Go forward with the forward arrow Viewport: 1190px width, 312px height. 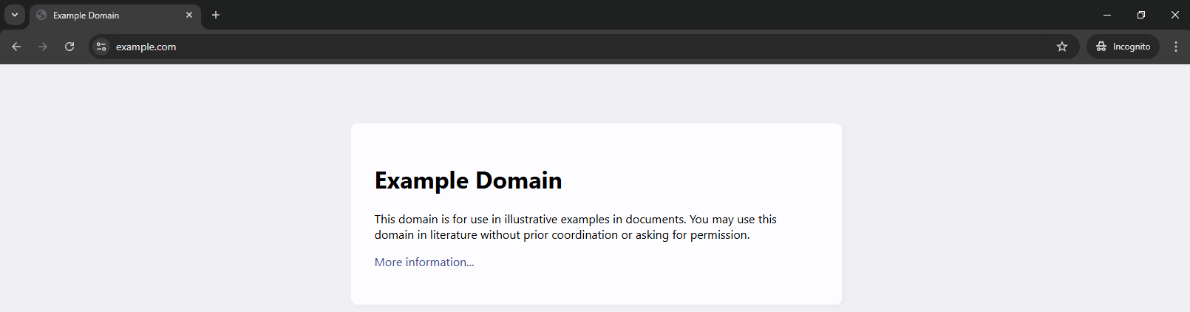(43, 47)
